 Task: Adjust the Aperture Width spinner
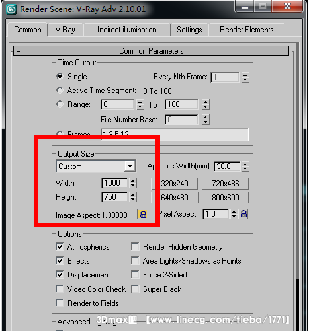tap(245, 166)
